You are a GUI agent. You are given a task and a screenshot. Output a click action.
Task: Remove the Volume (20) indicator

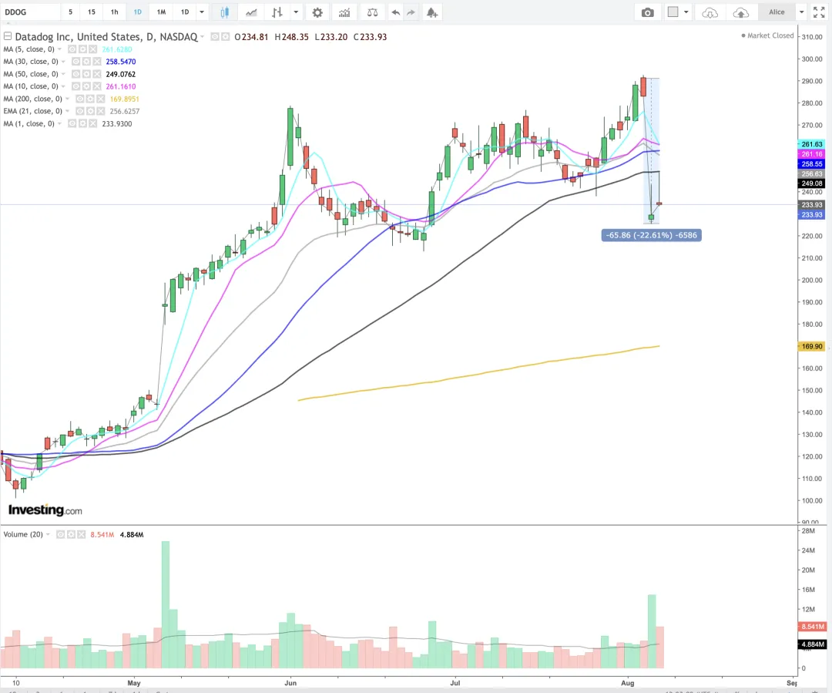pyautogui.click(x=81, y=534)
